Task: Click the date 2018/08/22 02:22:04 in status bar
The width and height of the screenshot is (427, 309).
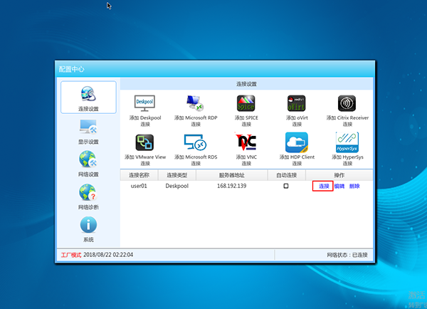Action: 108,254
